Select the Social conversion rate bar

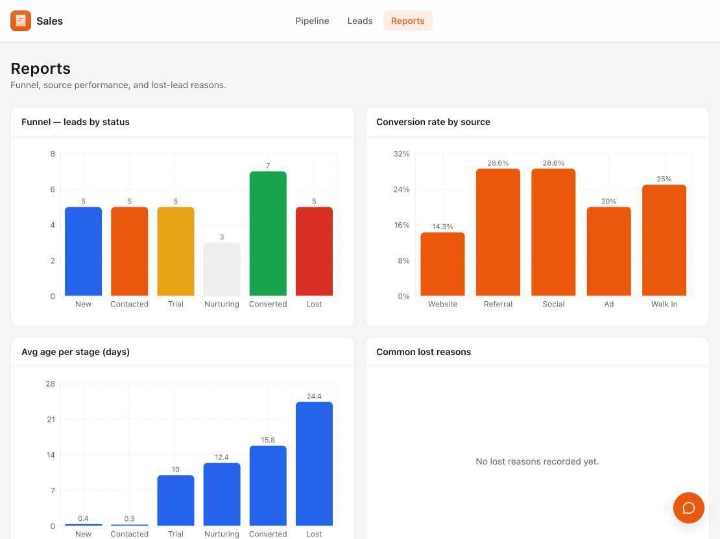tap(553, 232)
